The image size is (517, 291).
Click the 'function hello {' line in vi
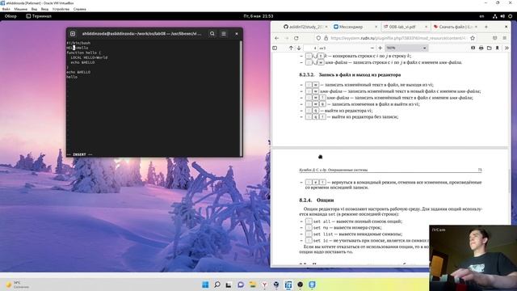coord(84,53)
